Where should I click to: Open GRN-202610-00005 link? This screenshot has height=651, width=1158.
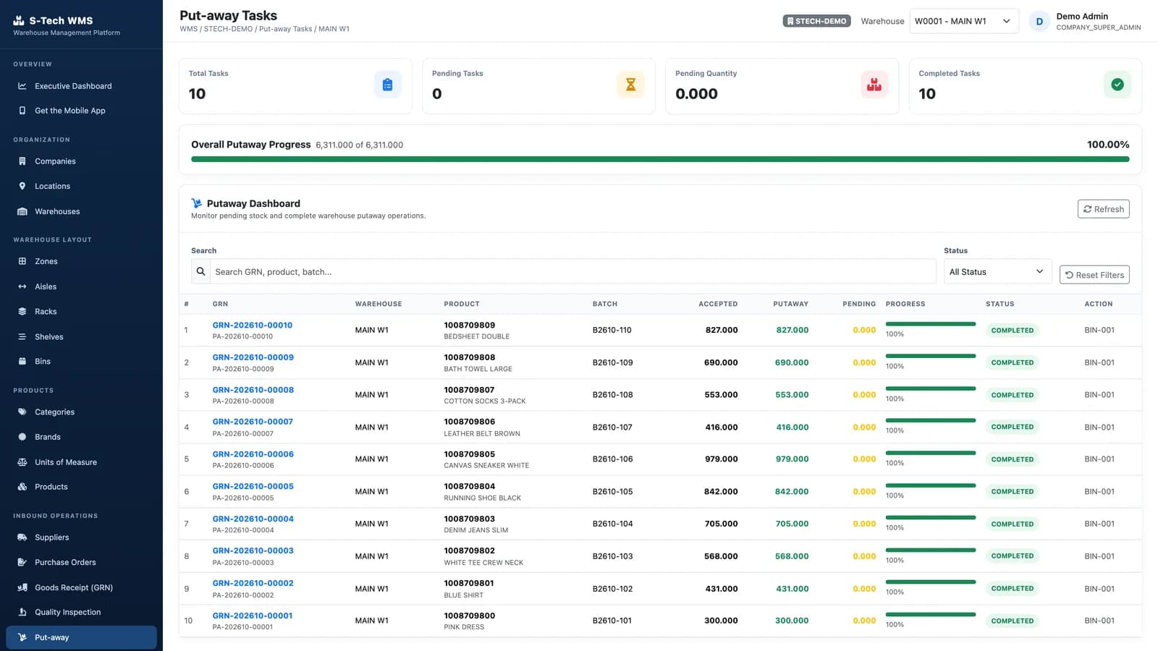[x=253, y=487]
